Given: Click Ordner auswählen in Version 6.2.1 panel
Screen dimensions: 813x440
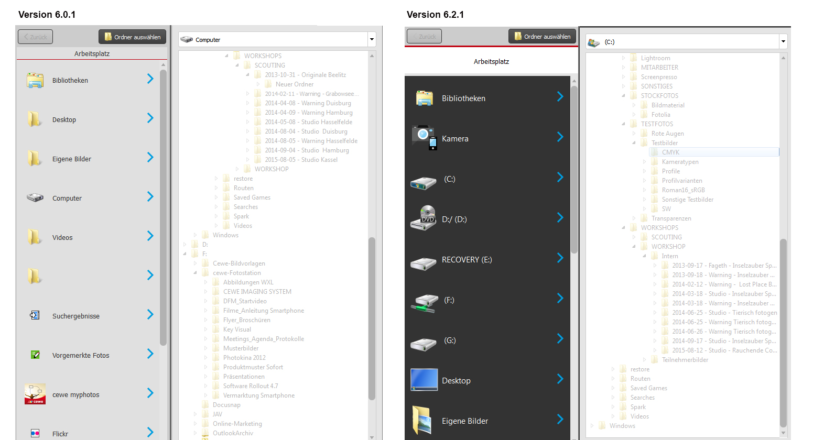Looking at the screenshot, I should [542, 36].
